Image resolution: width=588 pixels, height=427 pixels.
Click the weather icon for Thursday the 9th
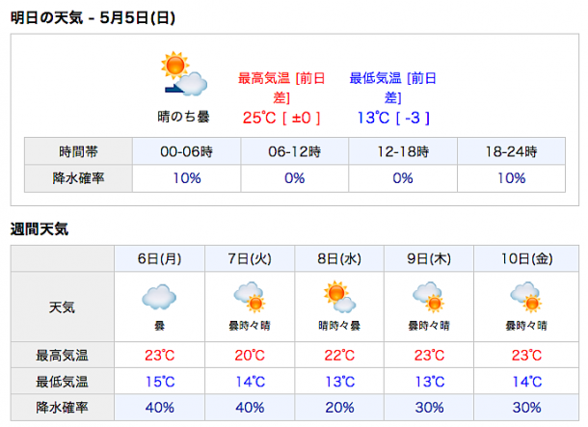click(x=429, y=297)
